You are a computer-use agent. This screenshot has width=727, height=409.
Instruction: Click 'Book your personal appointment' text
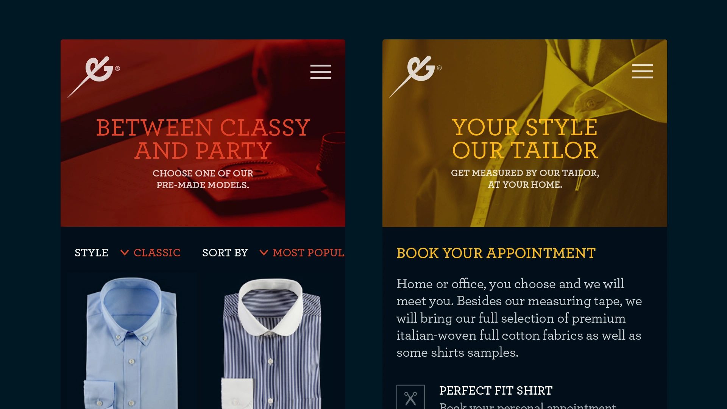click(x=527, y=406)
